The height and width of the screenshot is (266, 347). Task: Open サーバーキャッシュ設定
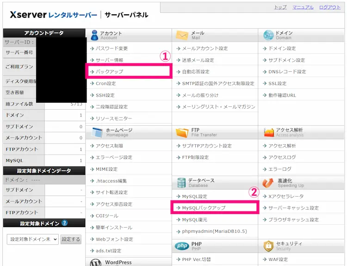[293, 208]
